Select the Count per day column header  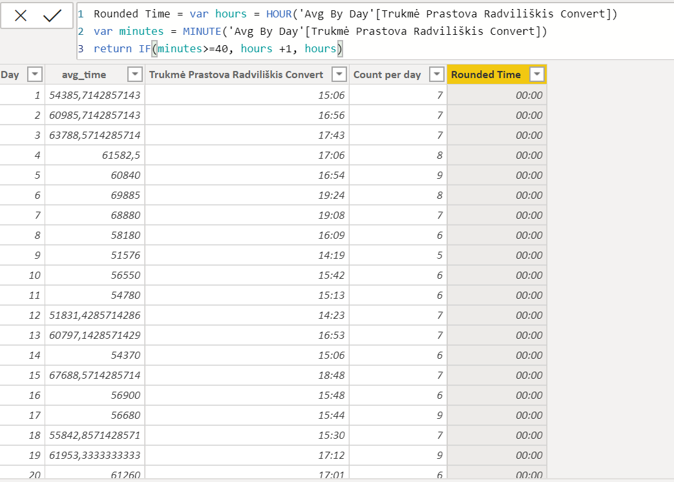(x=387, y=75)
